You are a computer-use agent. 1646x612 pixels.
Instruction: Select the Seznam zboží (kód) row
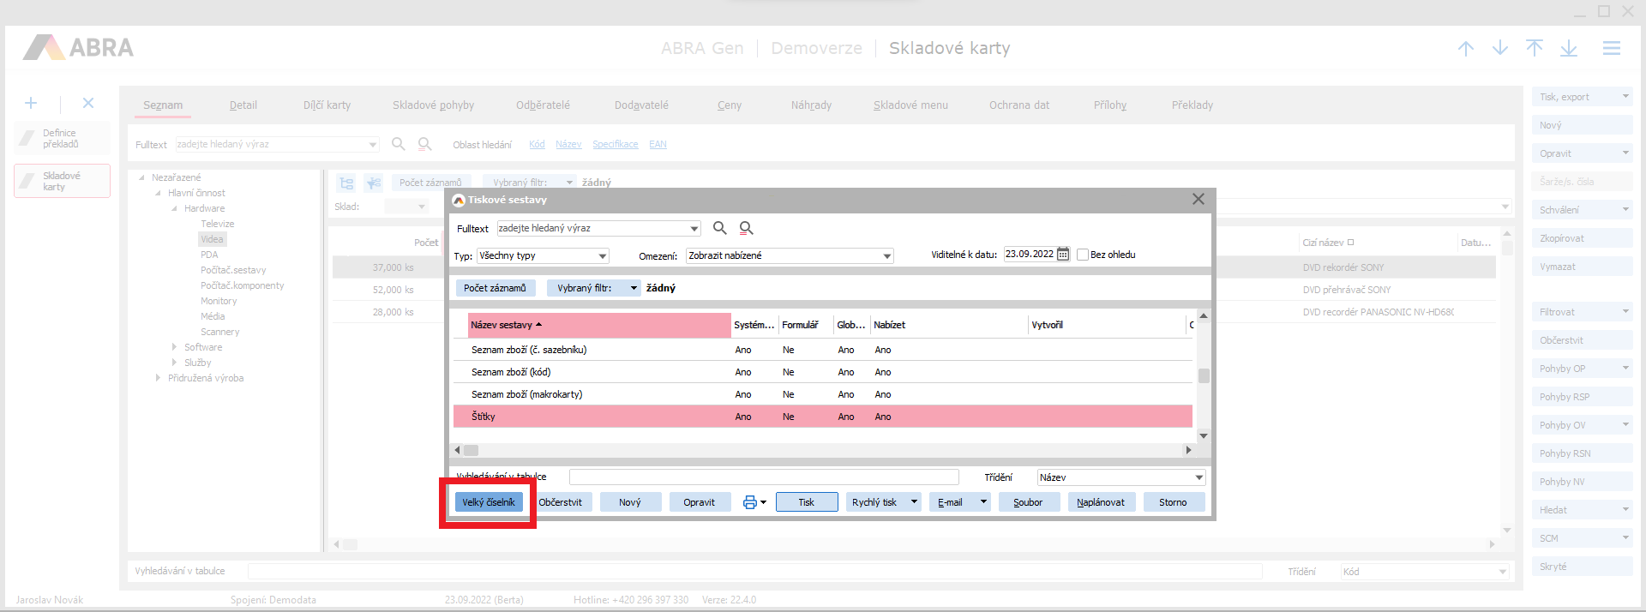pos(511,372)
